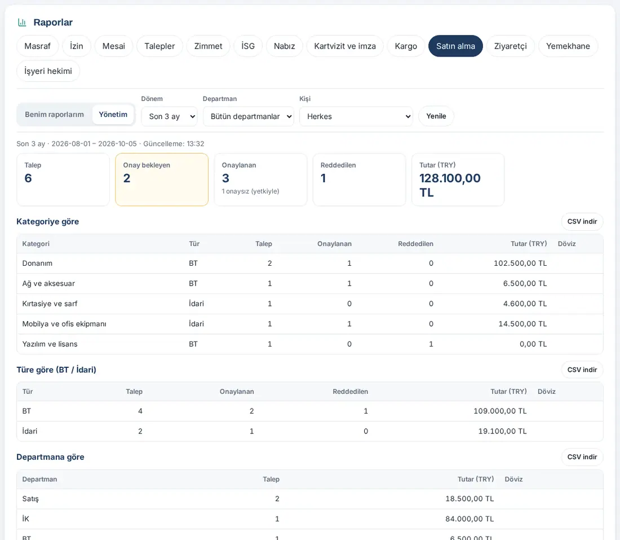Click the Talep summary card

click(63, 179)
